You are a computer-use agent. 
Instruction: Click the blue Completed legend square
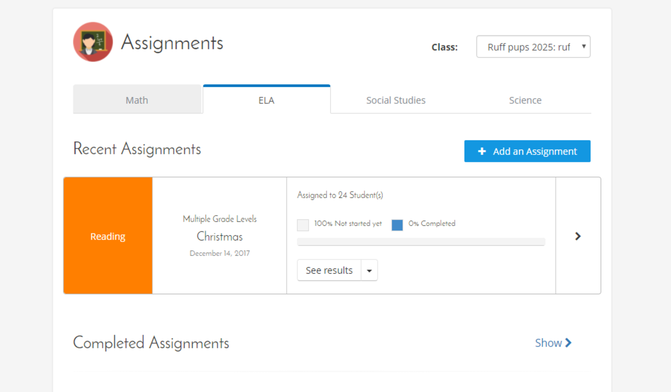397,225
